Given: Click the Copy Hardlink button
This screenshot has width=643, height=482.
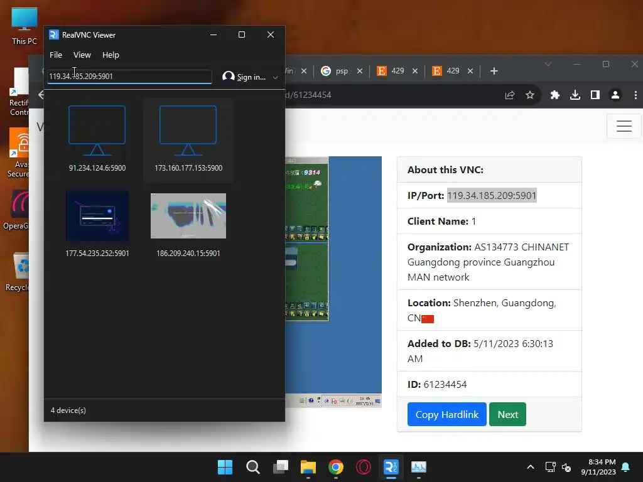Looking at the screenshot, I should (447, 414).
